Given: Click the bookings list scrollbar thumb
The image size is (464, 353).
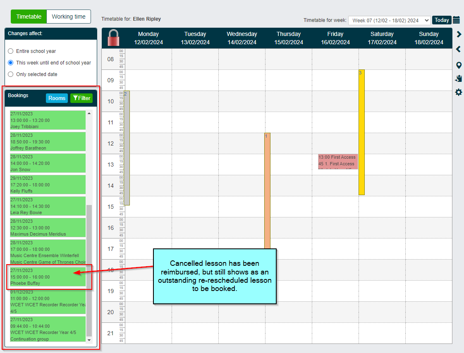Looking at the screenshot, I should [x=89, y=270].
